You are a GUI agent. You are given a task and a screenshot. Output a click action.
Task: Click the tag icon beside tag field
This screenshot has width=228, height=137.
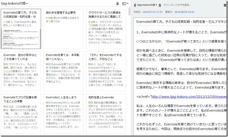(x=160, y=5)
